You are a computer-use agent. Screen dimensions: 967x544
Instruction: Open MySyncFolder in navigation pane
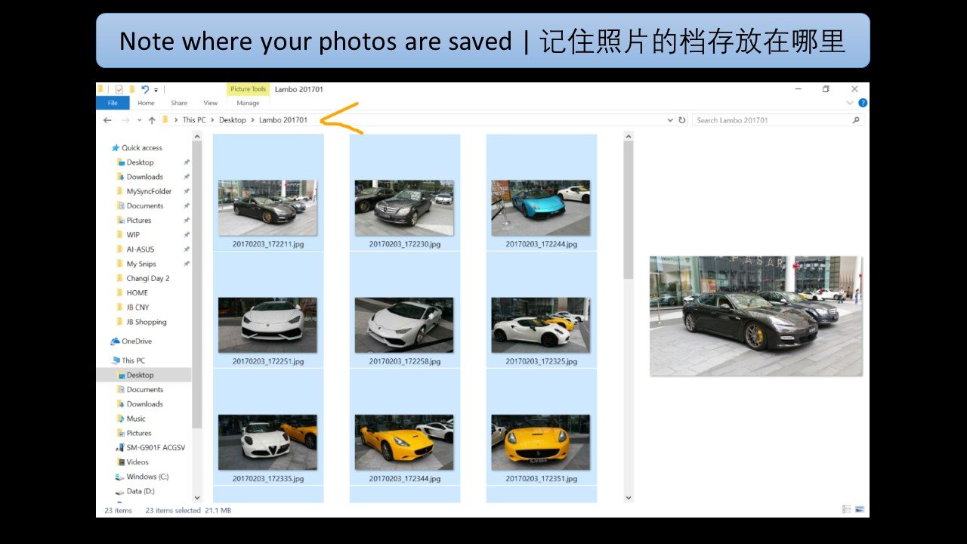click(x=149, y=191)
